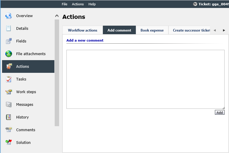Image resolution: width=229 pixels, height=153 pixels.
Task: Focus the new comment text area
Action: (x=145, y=79)
